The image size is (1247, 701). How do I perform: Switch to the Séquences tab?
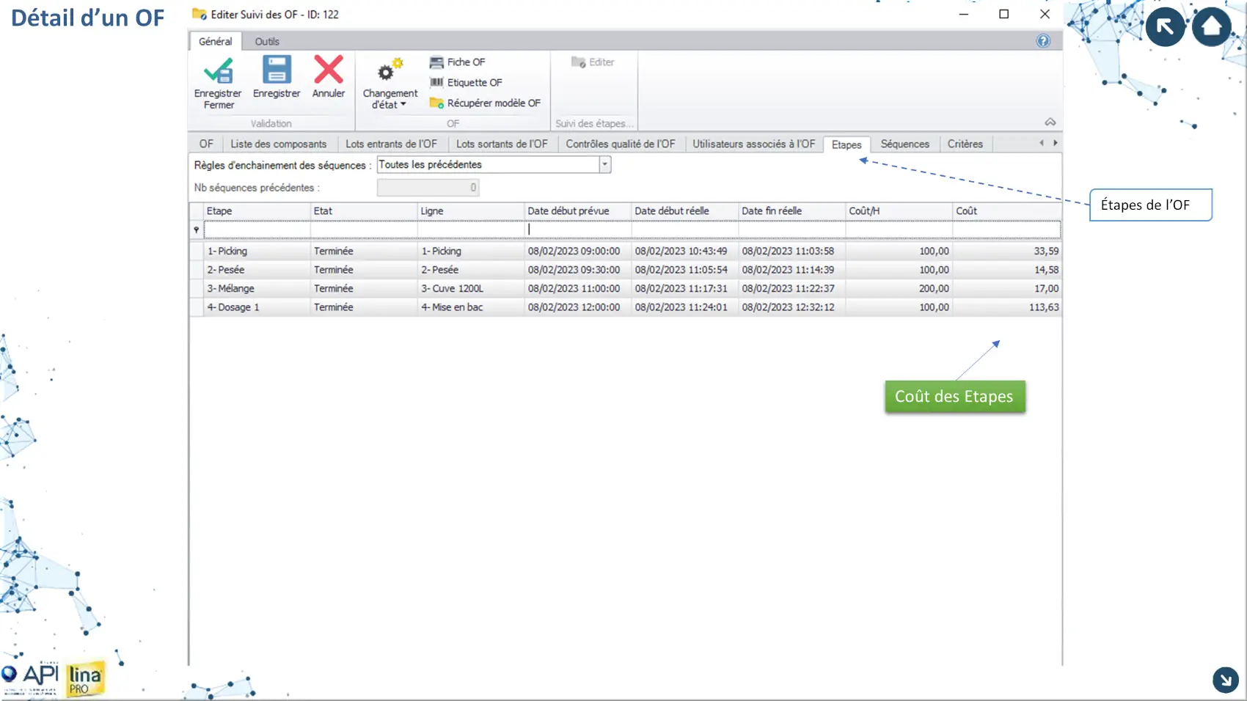(x=904, y=144)
